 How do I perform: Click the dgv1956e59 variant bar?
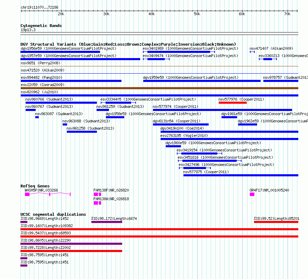[60, 52]
